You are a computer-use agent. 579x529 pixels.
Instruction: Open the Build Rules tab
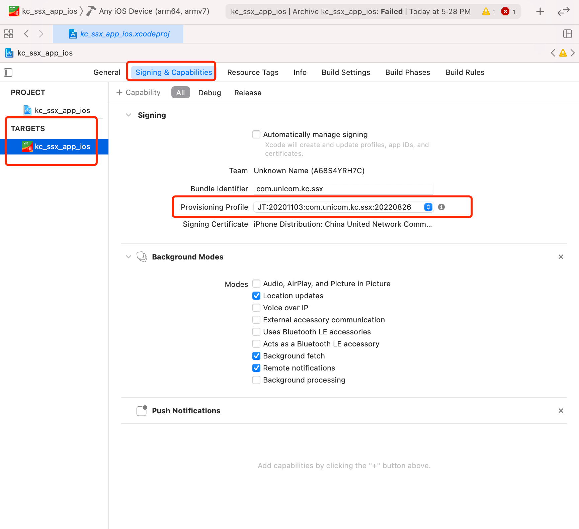465,73
